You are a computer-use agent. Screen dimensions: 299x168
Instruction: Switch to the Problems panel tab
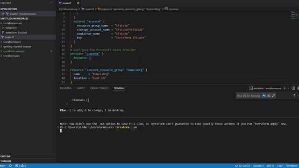pyautogui.click(x=66, y=88)
